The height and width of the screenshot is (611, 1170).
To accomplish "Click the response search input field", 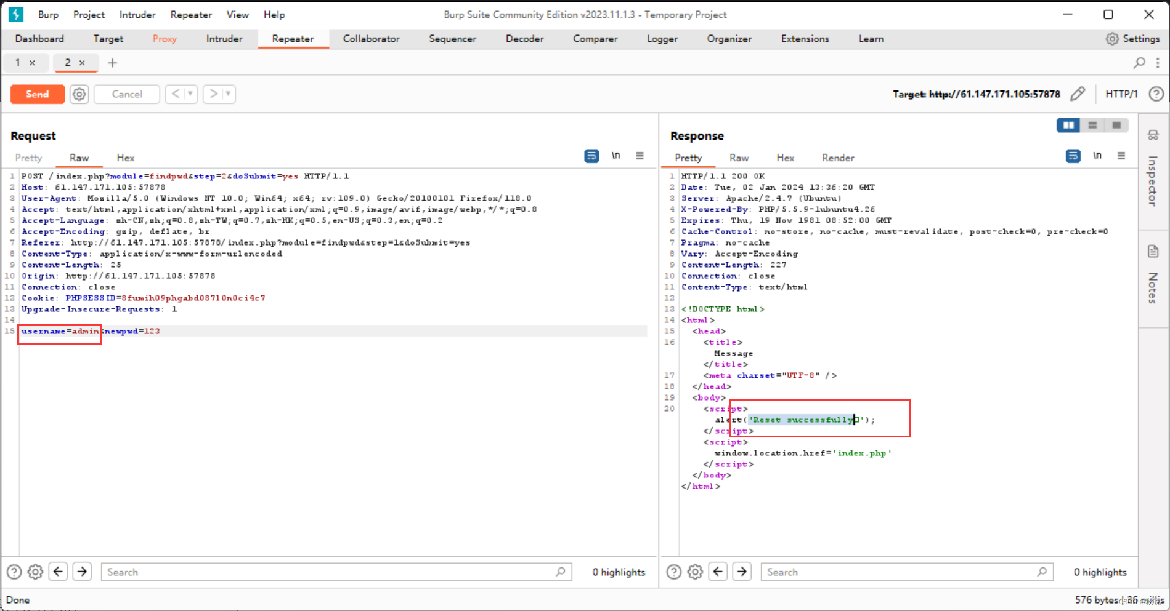I will pos(907,572).
